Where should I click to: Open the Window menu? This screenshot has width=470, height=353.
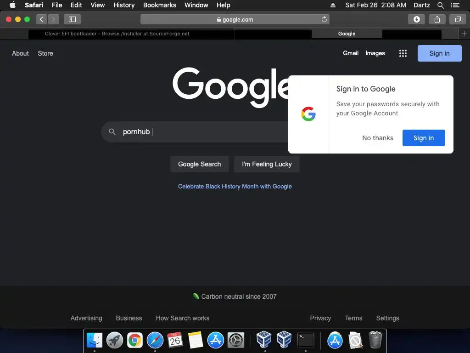pyautogui.click(x=196, y=5)
